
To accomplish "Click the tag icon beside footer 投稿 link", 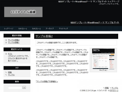I will (104, 88).
